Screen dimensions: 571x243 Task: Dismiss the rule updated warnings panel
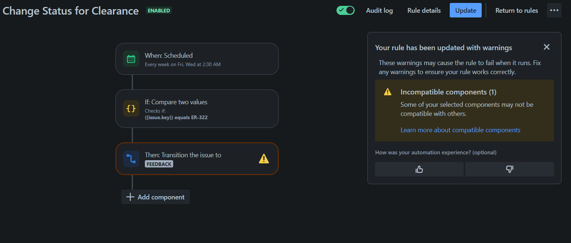[x=546, y=47]
